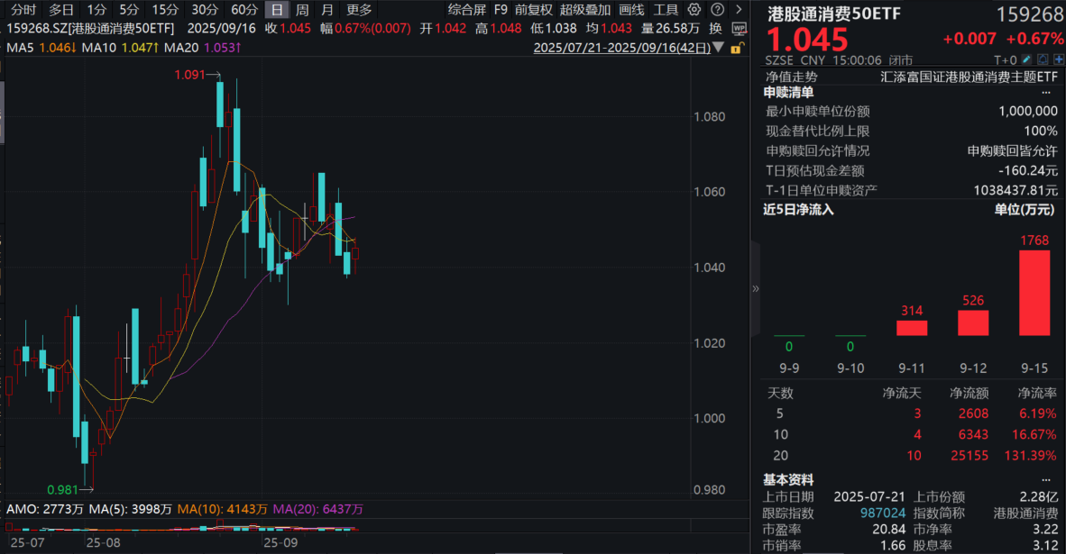The image size is (1066, 554).
Task: Select the 分时 intraday tab
Action: click(x=23, y=10)
